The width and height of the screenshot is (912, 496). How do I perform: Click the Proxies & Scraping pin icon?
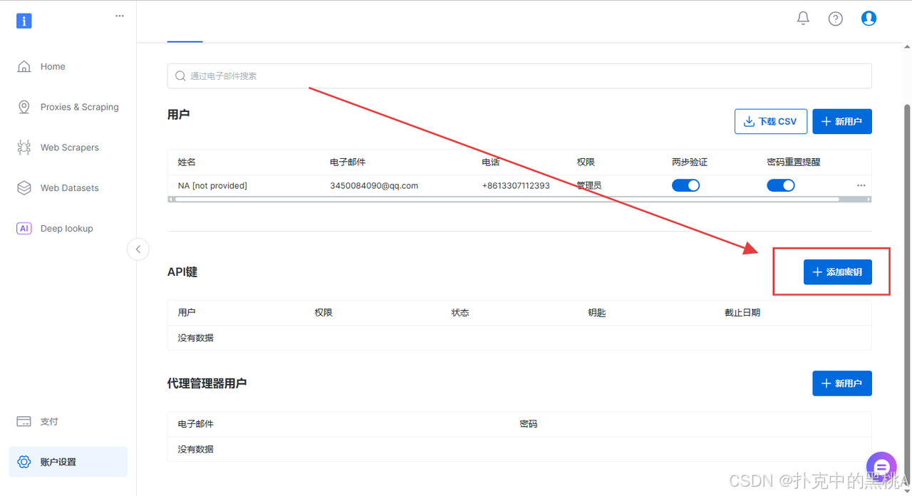point(24,107)
